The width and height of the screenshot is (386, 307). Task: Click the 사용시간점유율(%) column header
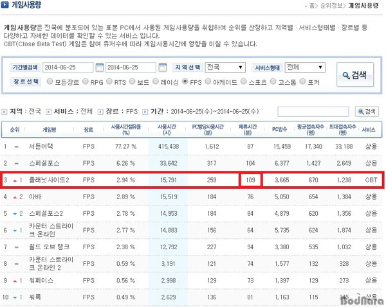126,130
